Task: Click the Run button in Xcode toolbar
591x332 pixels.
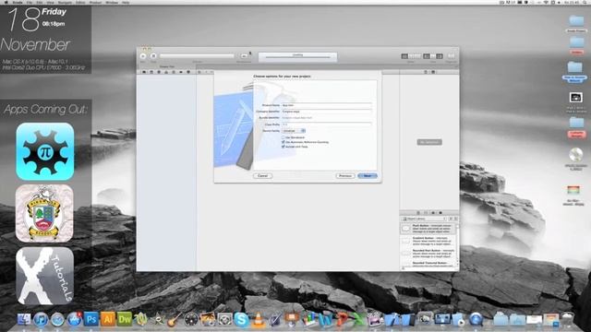Action: coord(143,56)
